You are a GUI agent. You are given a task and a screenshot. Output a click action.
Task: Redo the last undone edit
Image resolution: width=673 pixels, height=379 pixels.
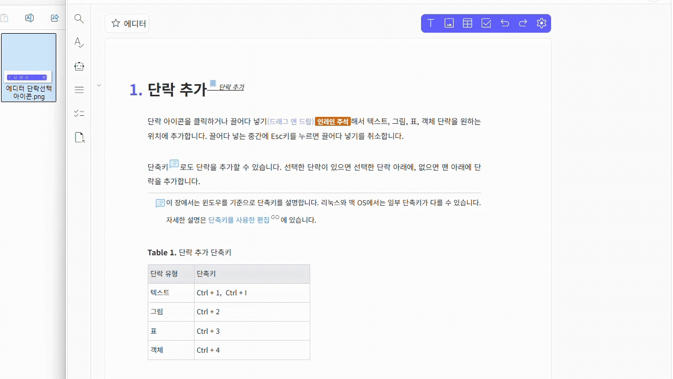point(523,23)
